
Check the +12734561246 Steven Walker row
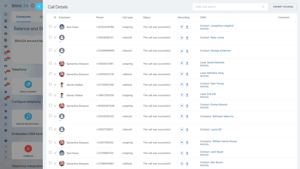pos(50,84)
